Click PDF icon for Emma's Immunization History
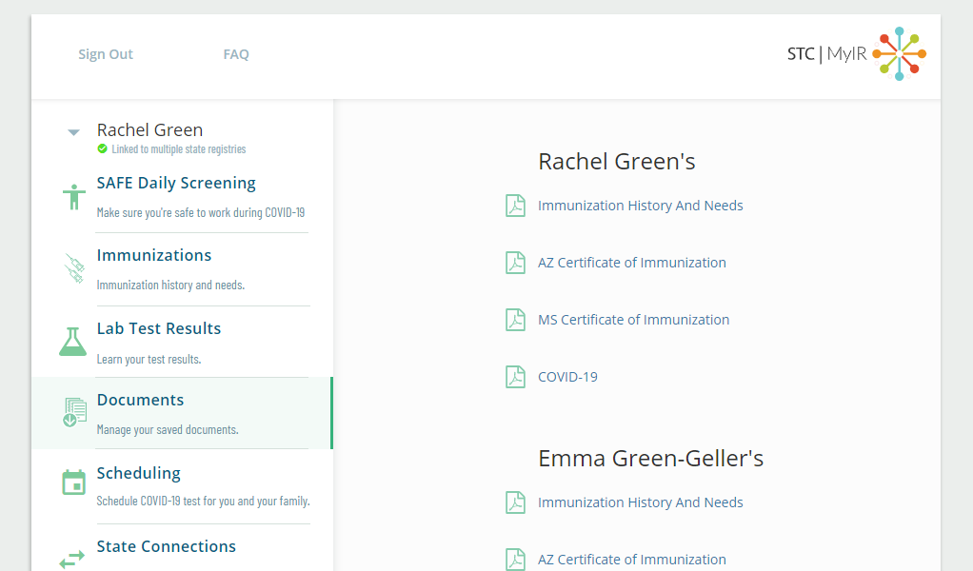The width and height of the screenshot is (973, 571). (x=515, y=502)
